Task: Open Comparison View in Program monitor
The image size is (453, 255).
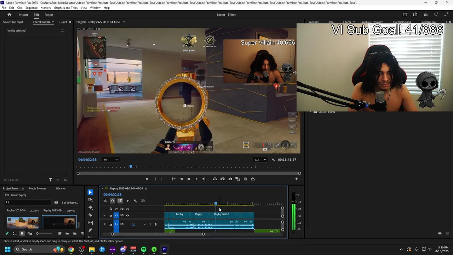Action: click(238, 179)
